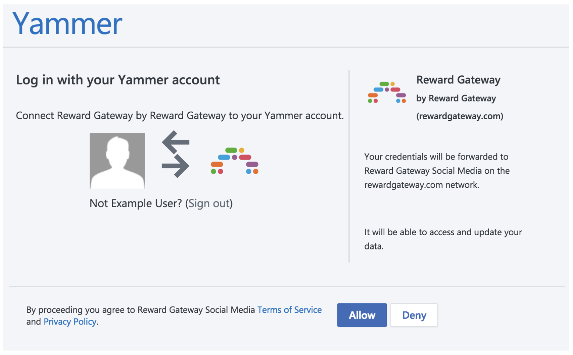This screenshot has width=573, height=355.
Task: Click the "Log in with your Yammer account" heading
Action: (x=118, y=80)
